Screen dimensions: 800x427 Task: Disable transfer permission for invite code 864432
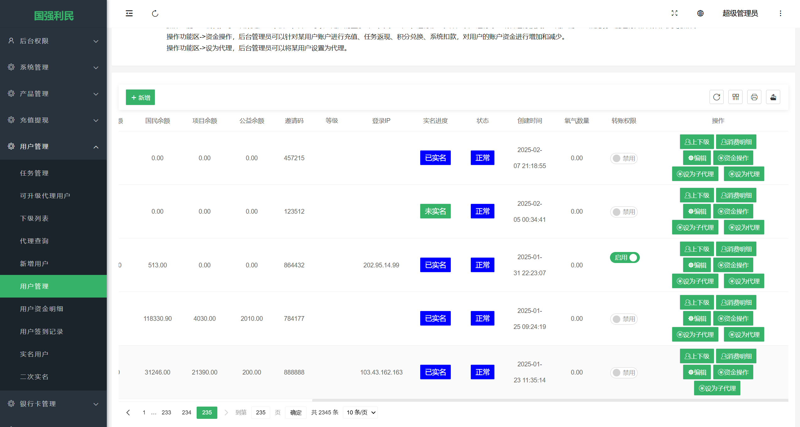pos(624,257)
